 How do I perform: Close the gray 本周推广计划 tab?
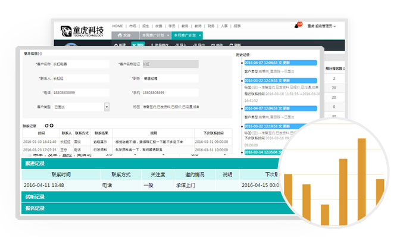tap(168, 35)
